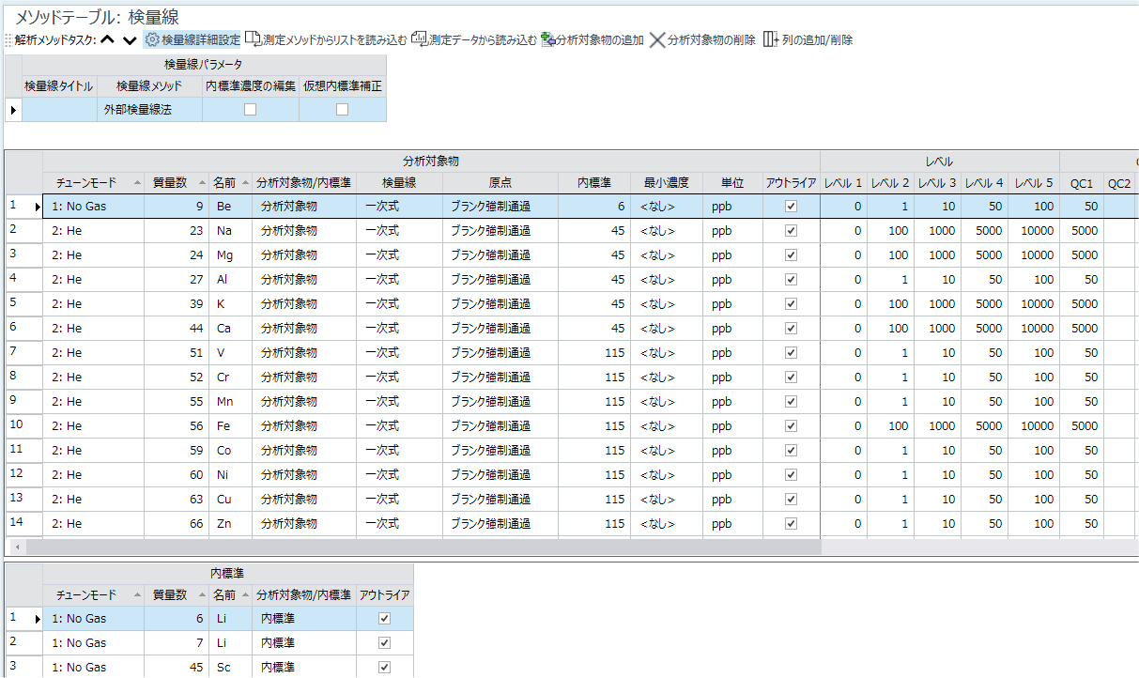Click internal standard value 6 for Be

coord(593,207)
